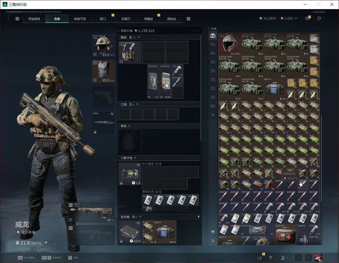Click the Tab 进入特勤处 shortcut button
This screenshot has width=339, height=263.
point(26,258)
